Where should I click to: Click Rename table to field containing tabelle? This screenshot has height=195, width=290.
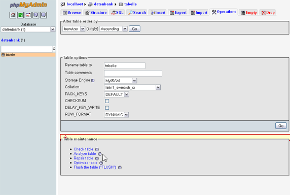point(125,66)
